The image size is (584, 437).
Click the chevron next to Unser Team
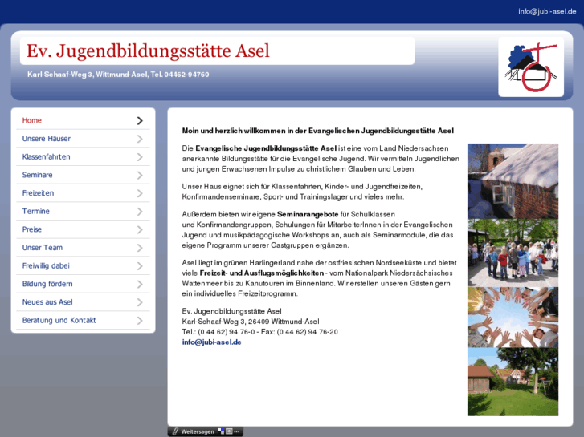(140, 248)
